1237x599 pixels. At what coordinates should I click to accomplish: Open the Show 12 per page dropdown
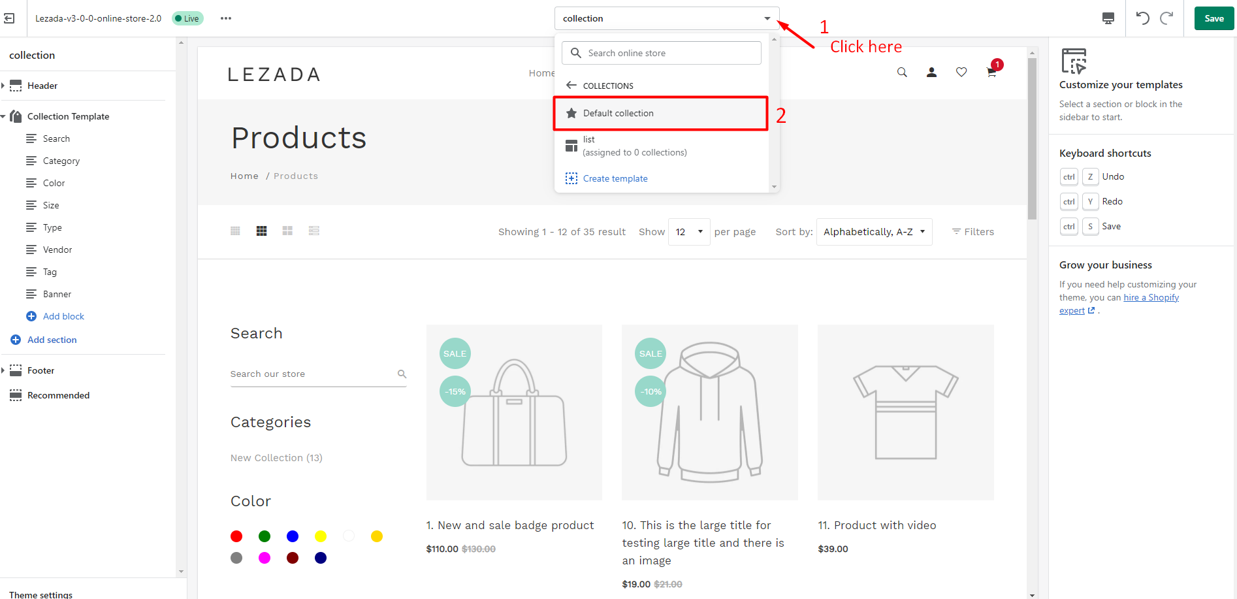point(688,231)
